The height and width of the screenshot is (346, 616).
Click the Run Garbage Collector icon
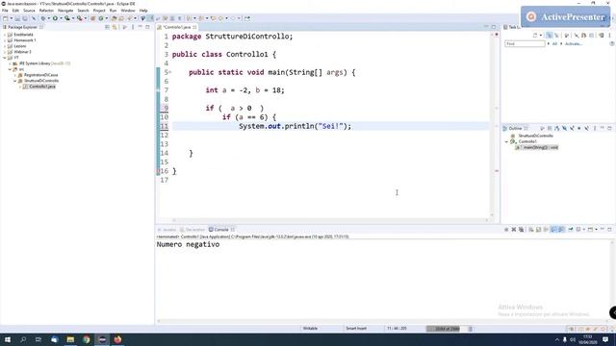(471, 329)
